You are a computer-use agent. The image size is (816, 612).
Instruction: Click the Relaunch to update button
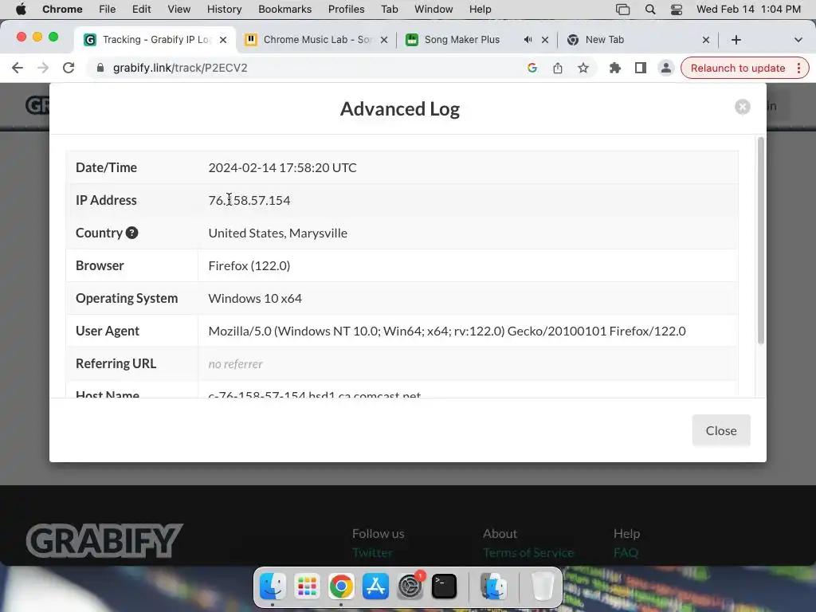[737, 68]
